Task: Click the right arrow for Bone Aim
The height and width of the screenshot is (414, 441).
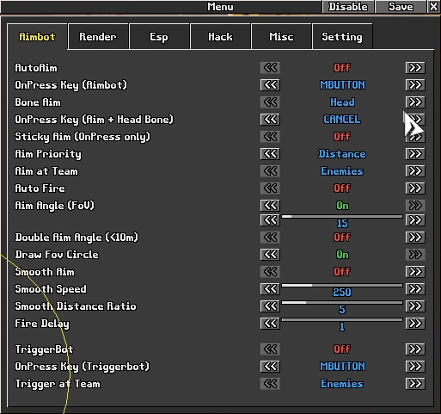Action: (415, 102)
